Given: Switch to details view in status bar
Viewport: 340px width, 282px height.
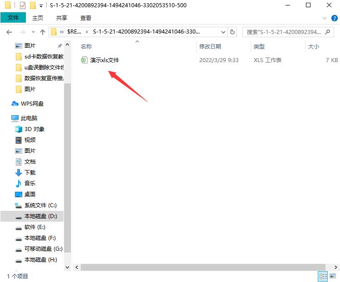Looking at the screenshot, I should point(323,276).
